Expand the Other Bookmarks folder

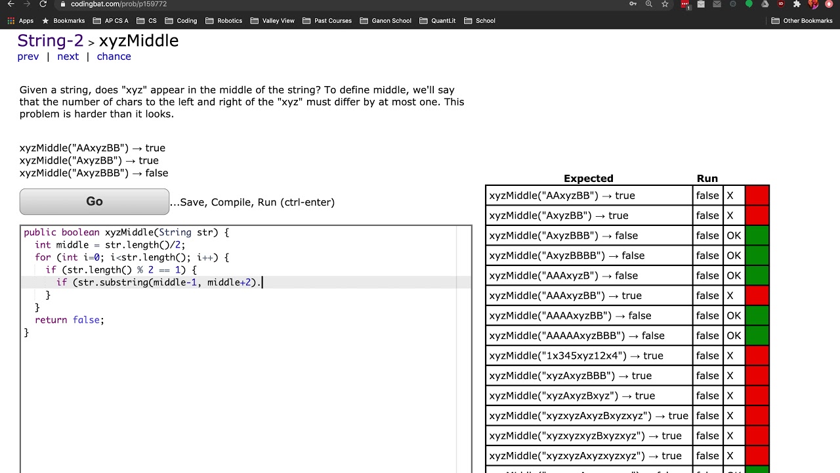(x=802, y=20)
